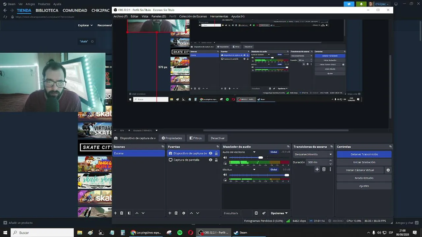Open Audio del escritorio channel dropdown arrow
422x237 pixels.
pyautogui.click(x=254, y=152)
